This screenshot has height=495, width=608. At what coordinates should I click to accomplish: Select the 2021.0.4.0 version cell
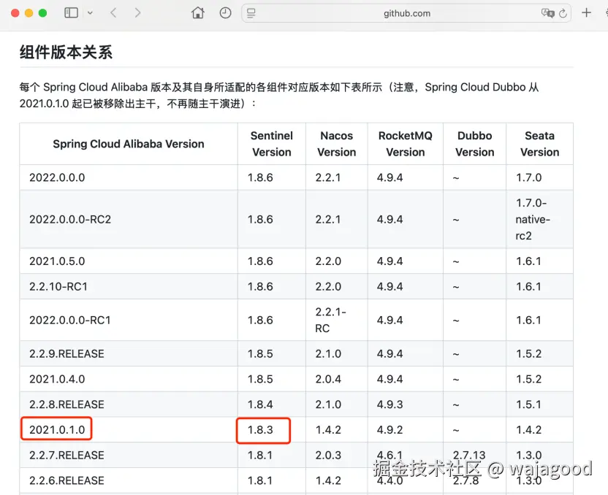pyautogui.click(x=129, y=379)
